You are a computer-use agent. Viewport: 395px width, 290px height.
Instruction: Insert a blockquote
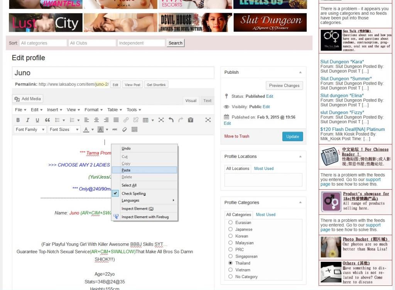point(47,120)
